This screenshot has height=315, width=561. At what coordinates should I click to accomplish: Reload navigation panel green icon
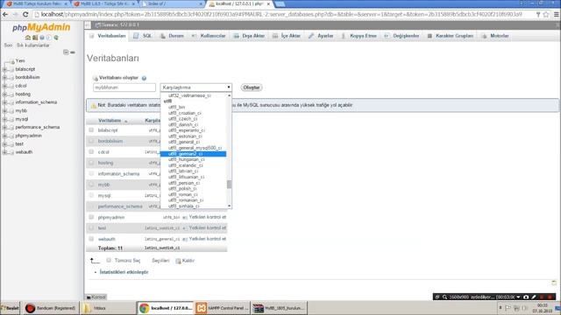pos(56,38)
